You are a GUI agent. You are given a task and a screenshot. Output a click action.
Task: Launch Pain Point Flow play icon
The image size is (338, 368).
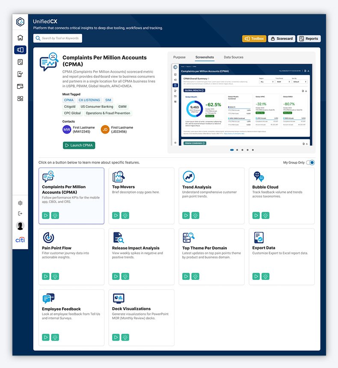click(46, 276)
